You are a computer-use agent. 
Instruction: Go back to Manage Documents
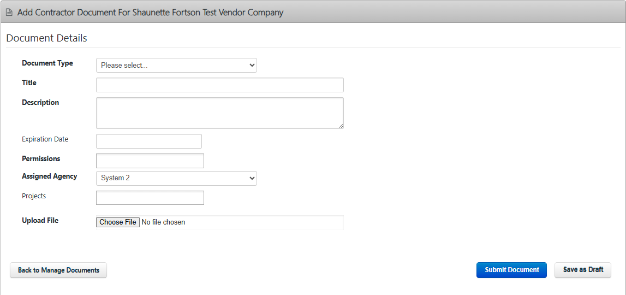pos(58,270)
